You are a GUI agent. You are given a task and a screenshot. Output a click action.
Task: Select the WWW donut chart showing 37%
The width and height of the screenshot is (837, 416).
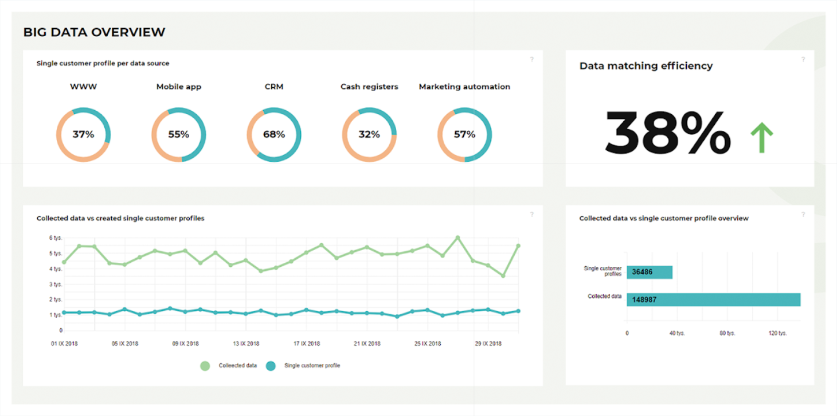pyautogui.click(x=83, y=135)
